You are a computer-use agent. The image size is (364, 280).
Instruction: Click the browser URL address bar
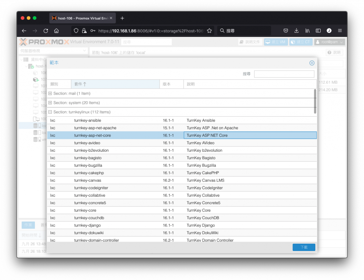150,31
